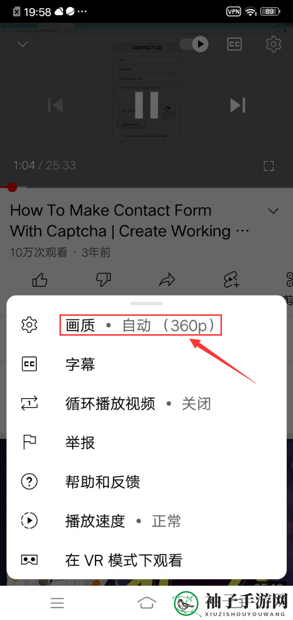Screen dimensions: 293x620
Task: Skip to the previous video
Action: pyautogui.click(x=56, y=105)
